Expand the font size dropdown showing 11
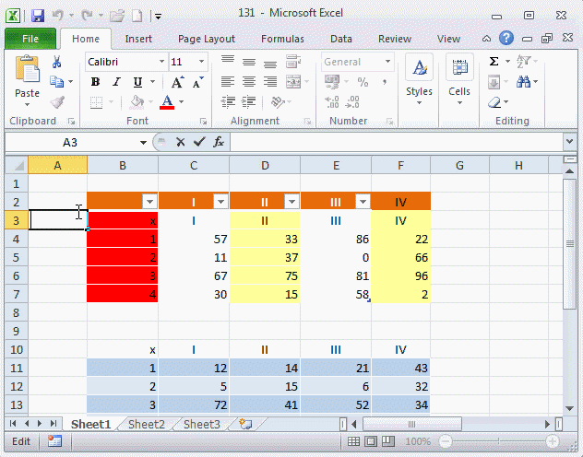 click(201, 62)
